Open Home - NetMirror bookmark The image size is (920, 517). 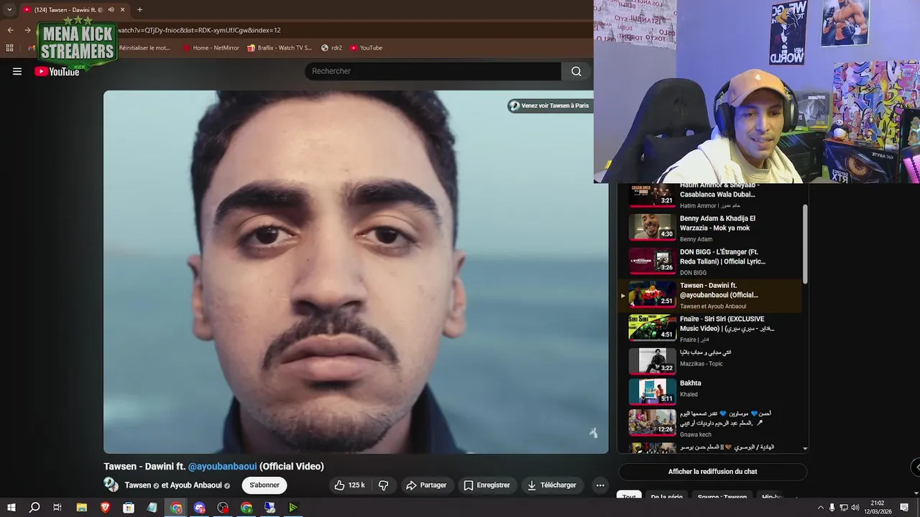pos(211,47)
